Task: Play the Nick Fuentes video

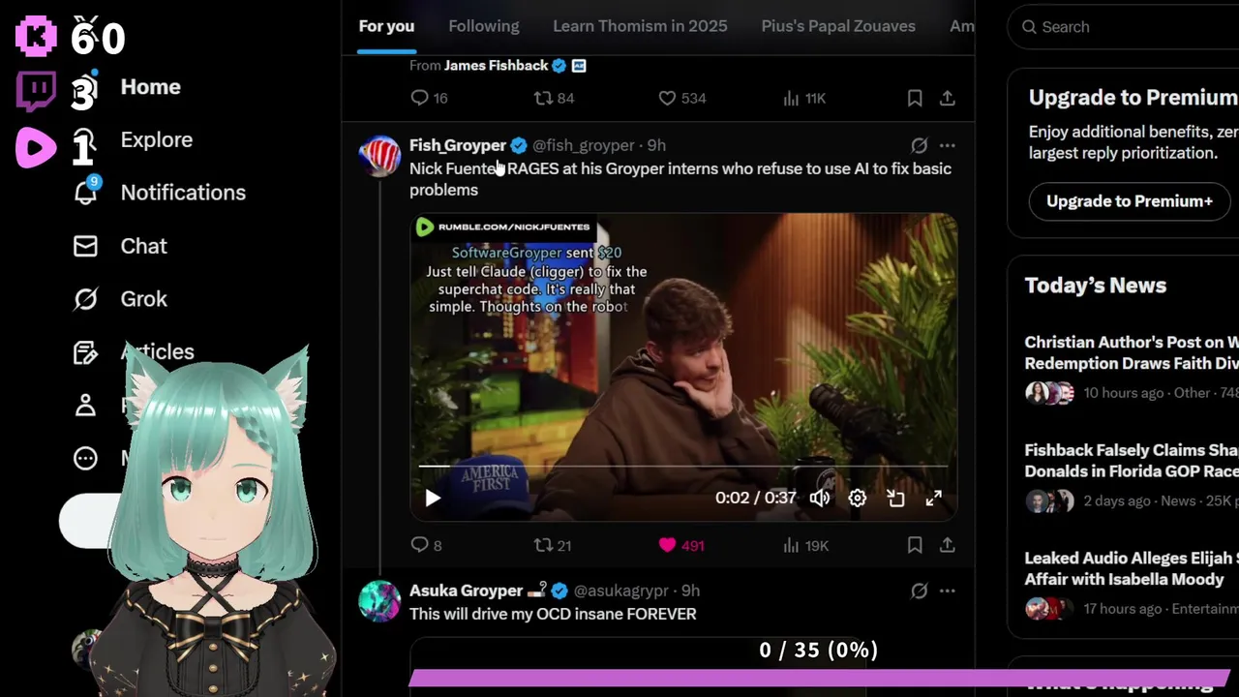Action: [x=433, y=498]
